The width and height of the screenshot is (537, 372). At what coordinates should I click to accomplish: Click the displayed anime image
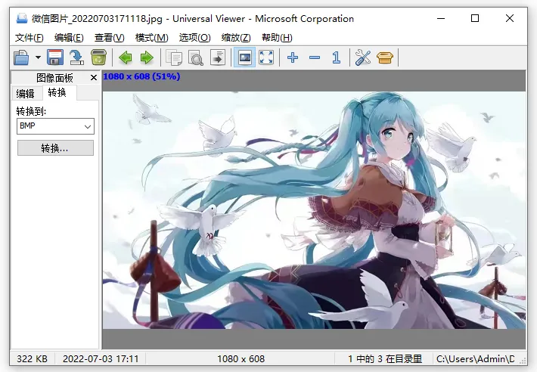click(314, 210)
